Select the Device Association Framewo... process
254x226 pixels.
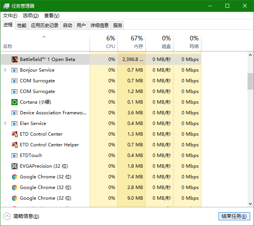point(53,113)
